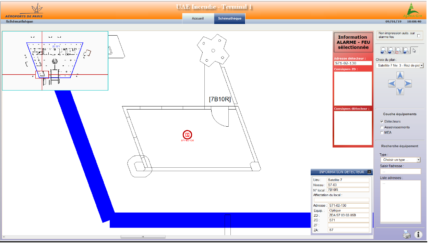Tick the MEA equipment layer checkbox

point(382,132)
